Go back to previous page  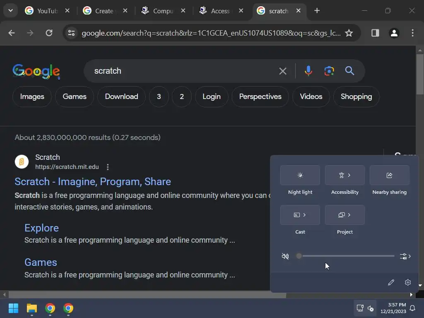point(11,33)
